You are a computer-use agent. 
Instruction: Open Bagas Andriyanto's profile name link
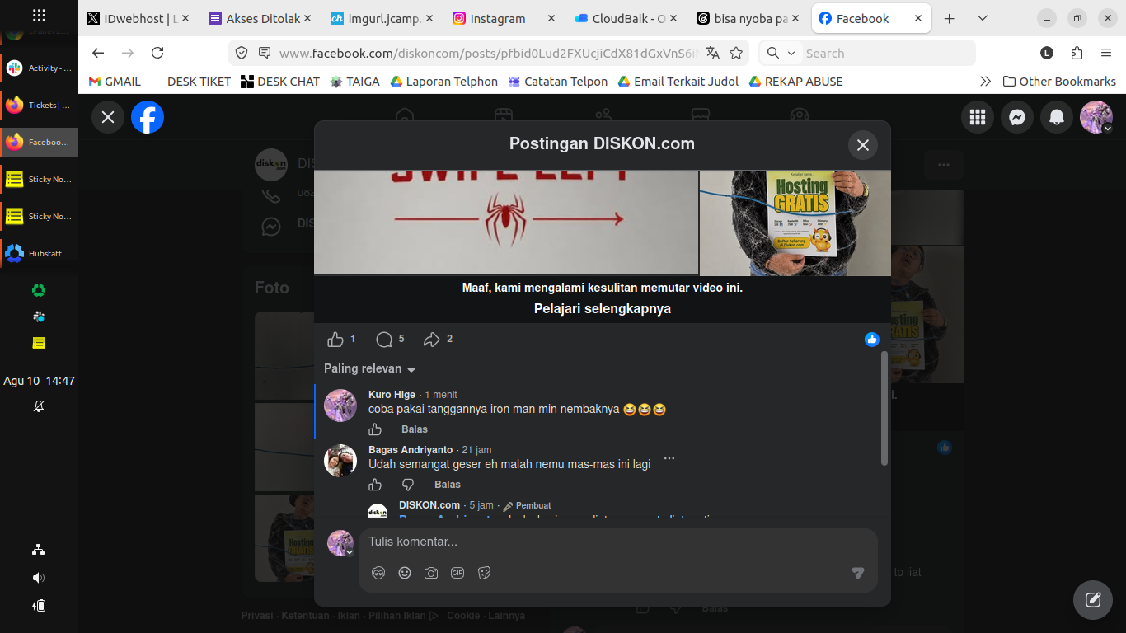411,450
